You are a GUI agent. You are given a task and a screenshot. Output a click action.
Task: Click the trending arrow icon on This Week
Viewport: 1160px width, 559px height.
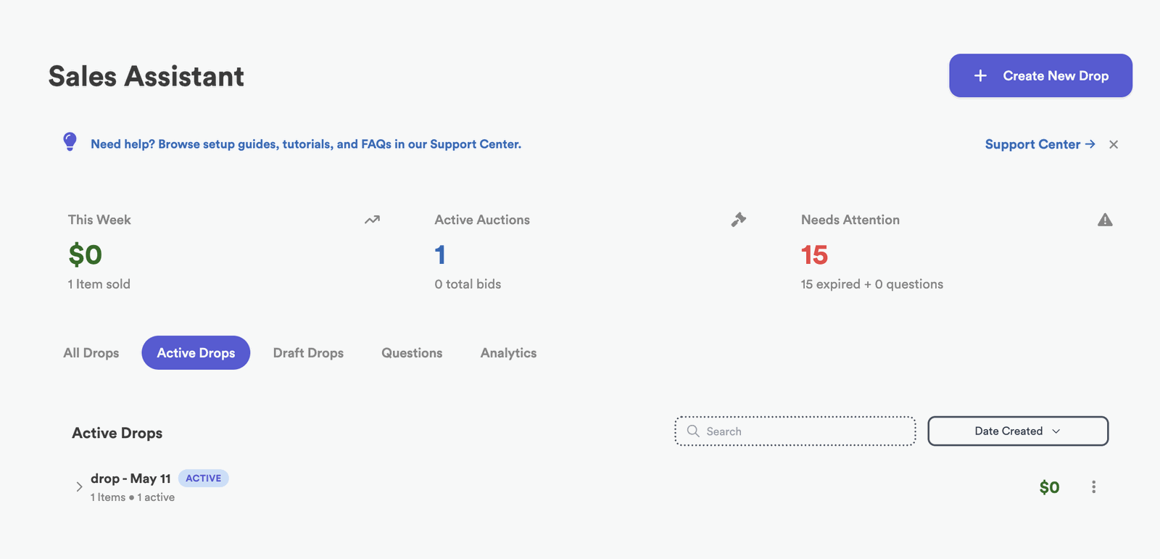pos(372,220)
